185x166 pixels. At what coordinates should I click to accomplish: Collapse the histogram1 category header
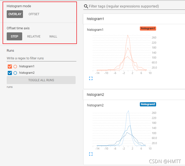point(134,19)
